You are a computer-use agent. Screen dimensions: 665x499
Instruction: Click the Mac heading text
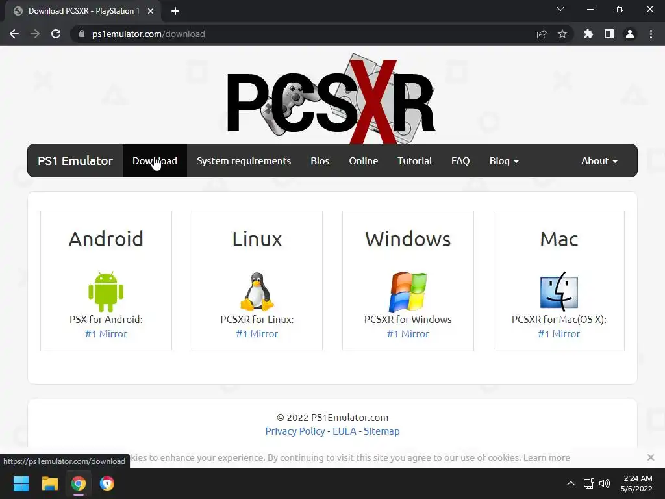pos(559,239)
